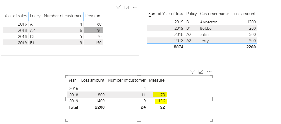This screenshot has width=281, height=124.
Task: Open more options ellipsis above sales table
Action: pyautogui.click(x=135, y=7)
